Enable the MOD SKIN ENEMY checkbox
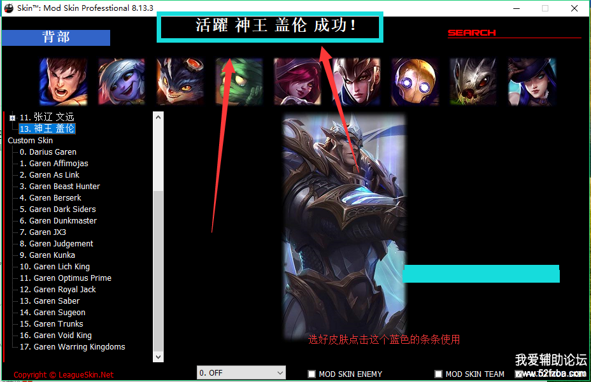The height and width of the screenshot is (382, 591). pos(311,374)
